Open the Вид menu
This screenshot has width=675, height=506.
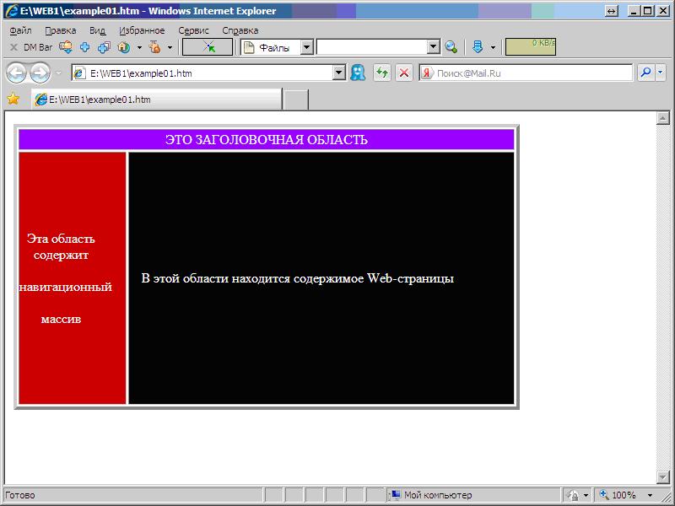(x=97, y=30)
